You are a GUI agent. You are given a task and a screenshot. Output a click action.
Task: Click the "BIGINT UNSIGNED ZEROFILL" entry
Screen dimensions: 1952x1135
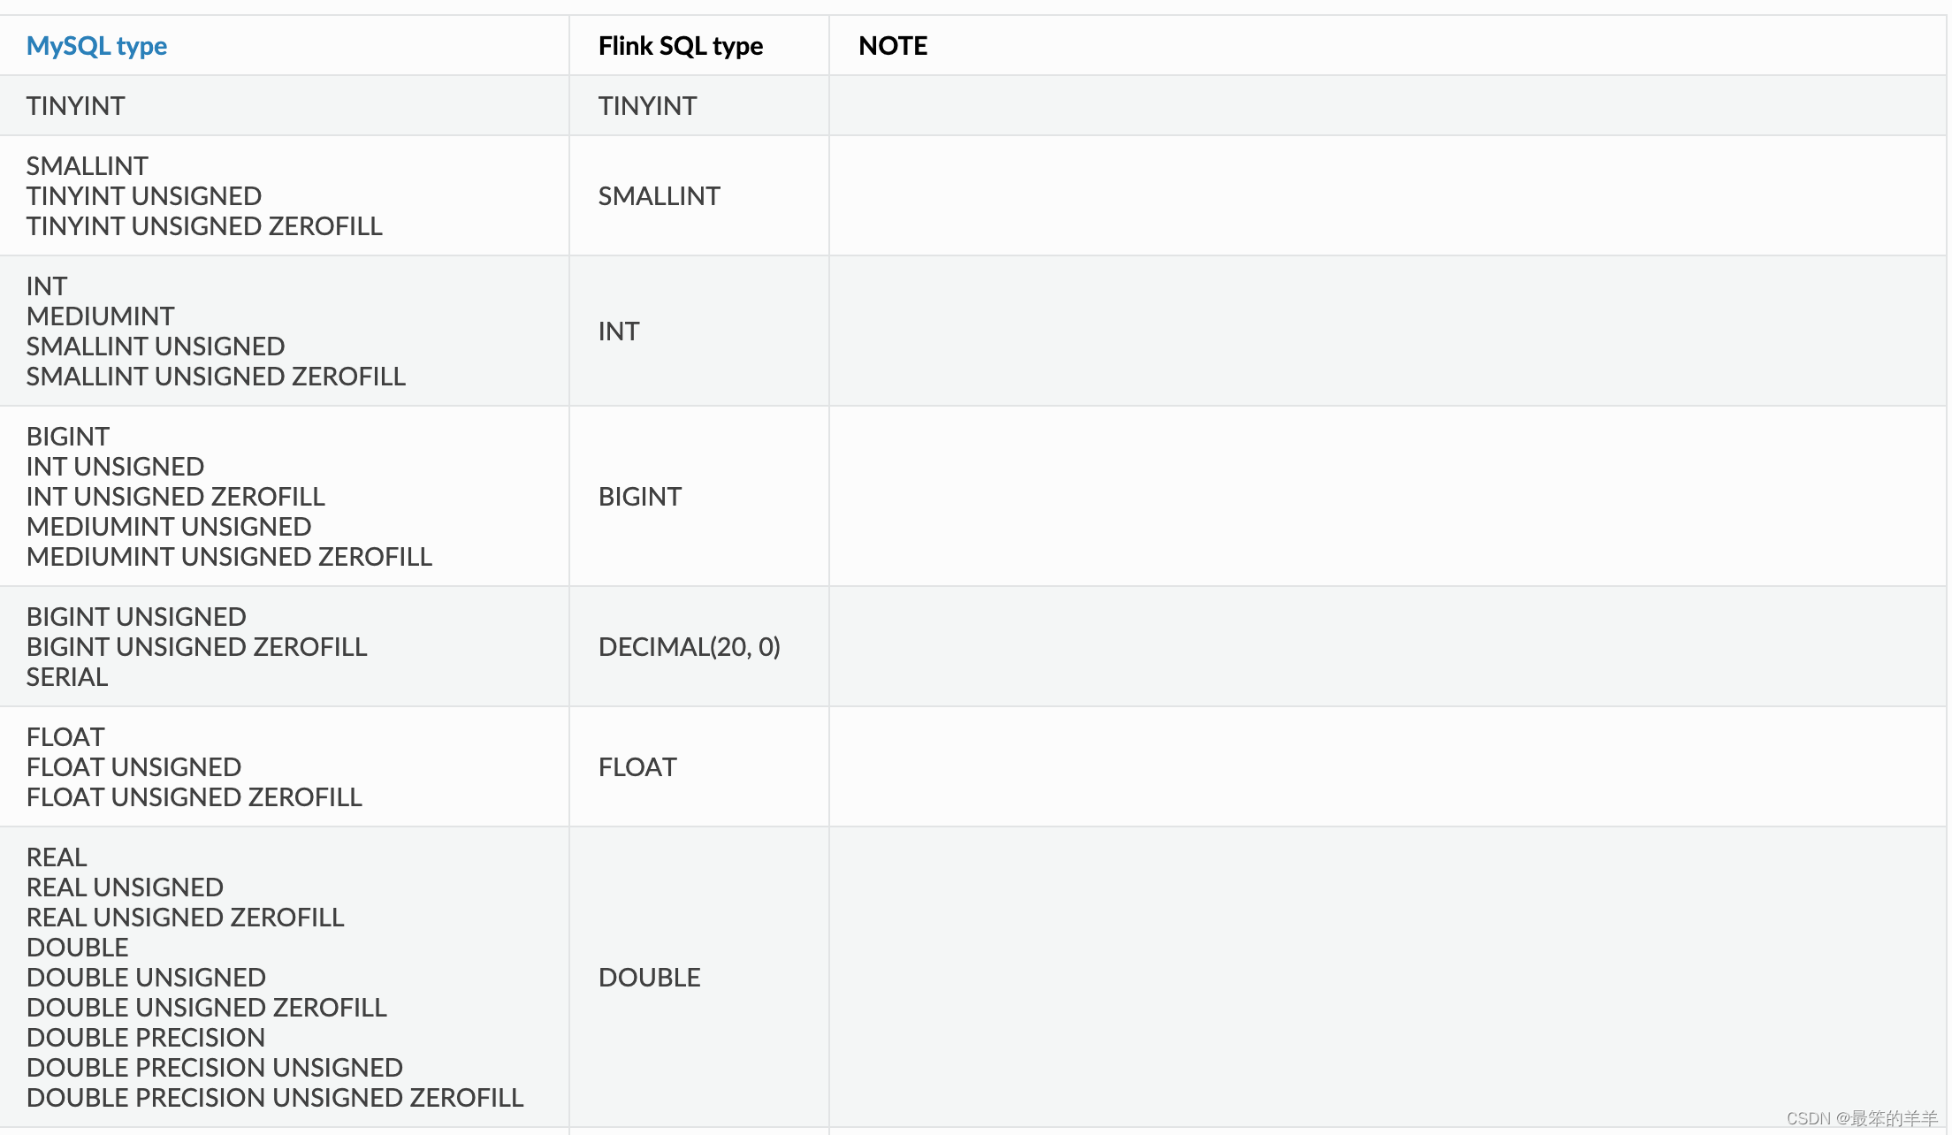[196, 647]
